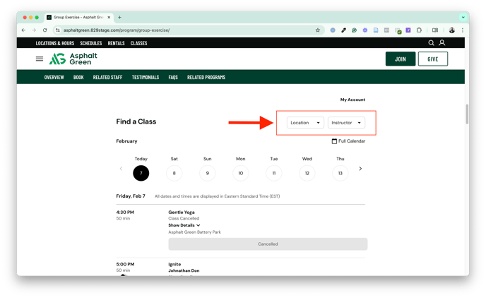Click Asphalt Green Battery Park location text
The height and width of the screenshot is (298, 486).
(195, 232)
